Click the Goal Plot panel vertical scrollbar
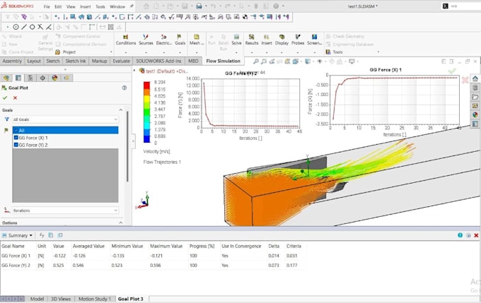This screenshot has height=303, width=481. point(127,146)
